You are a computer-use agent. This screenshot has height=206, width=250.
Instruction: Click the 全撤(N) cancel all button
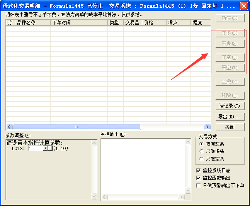click(230, 82)
